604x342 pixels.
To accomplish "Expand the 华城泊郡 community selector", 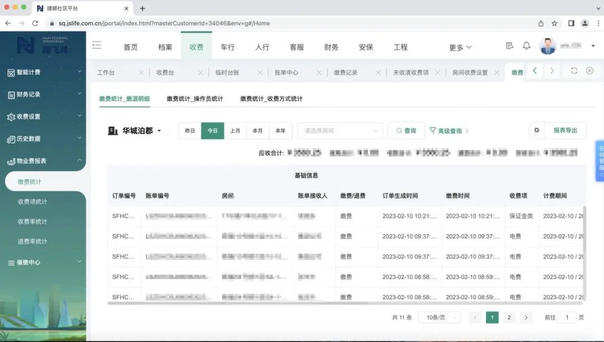I will click(x=139, y=129).
